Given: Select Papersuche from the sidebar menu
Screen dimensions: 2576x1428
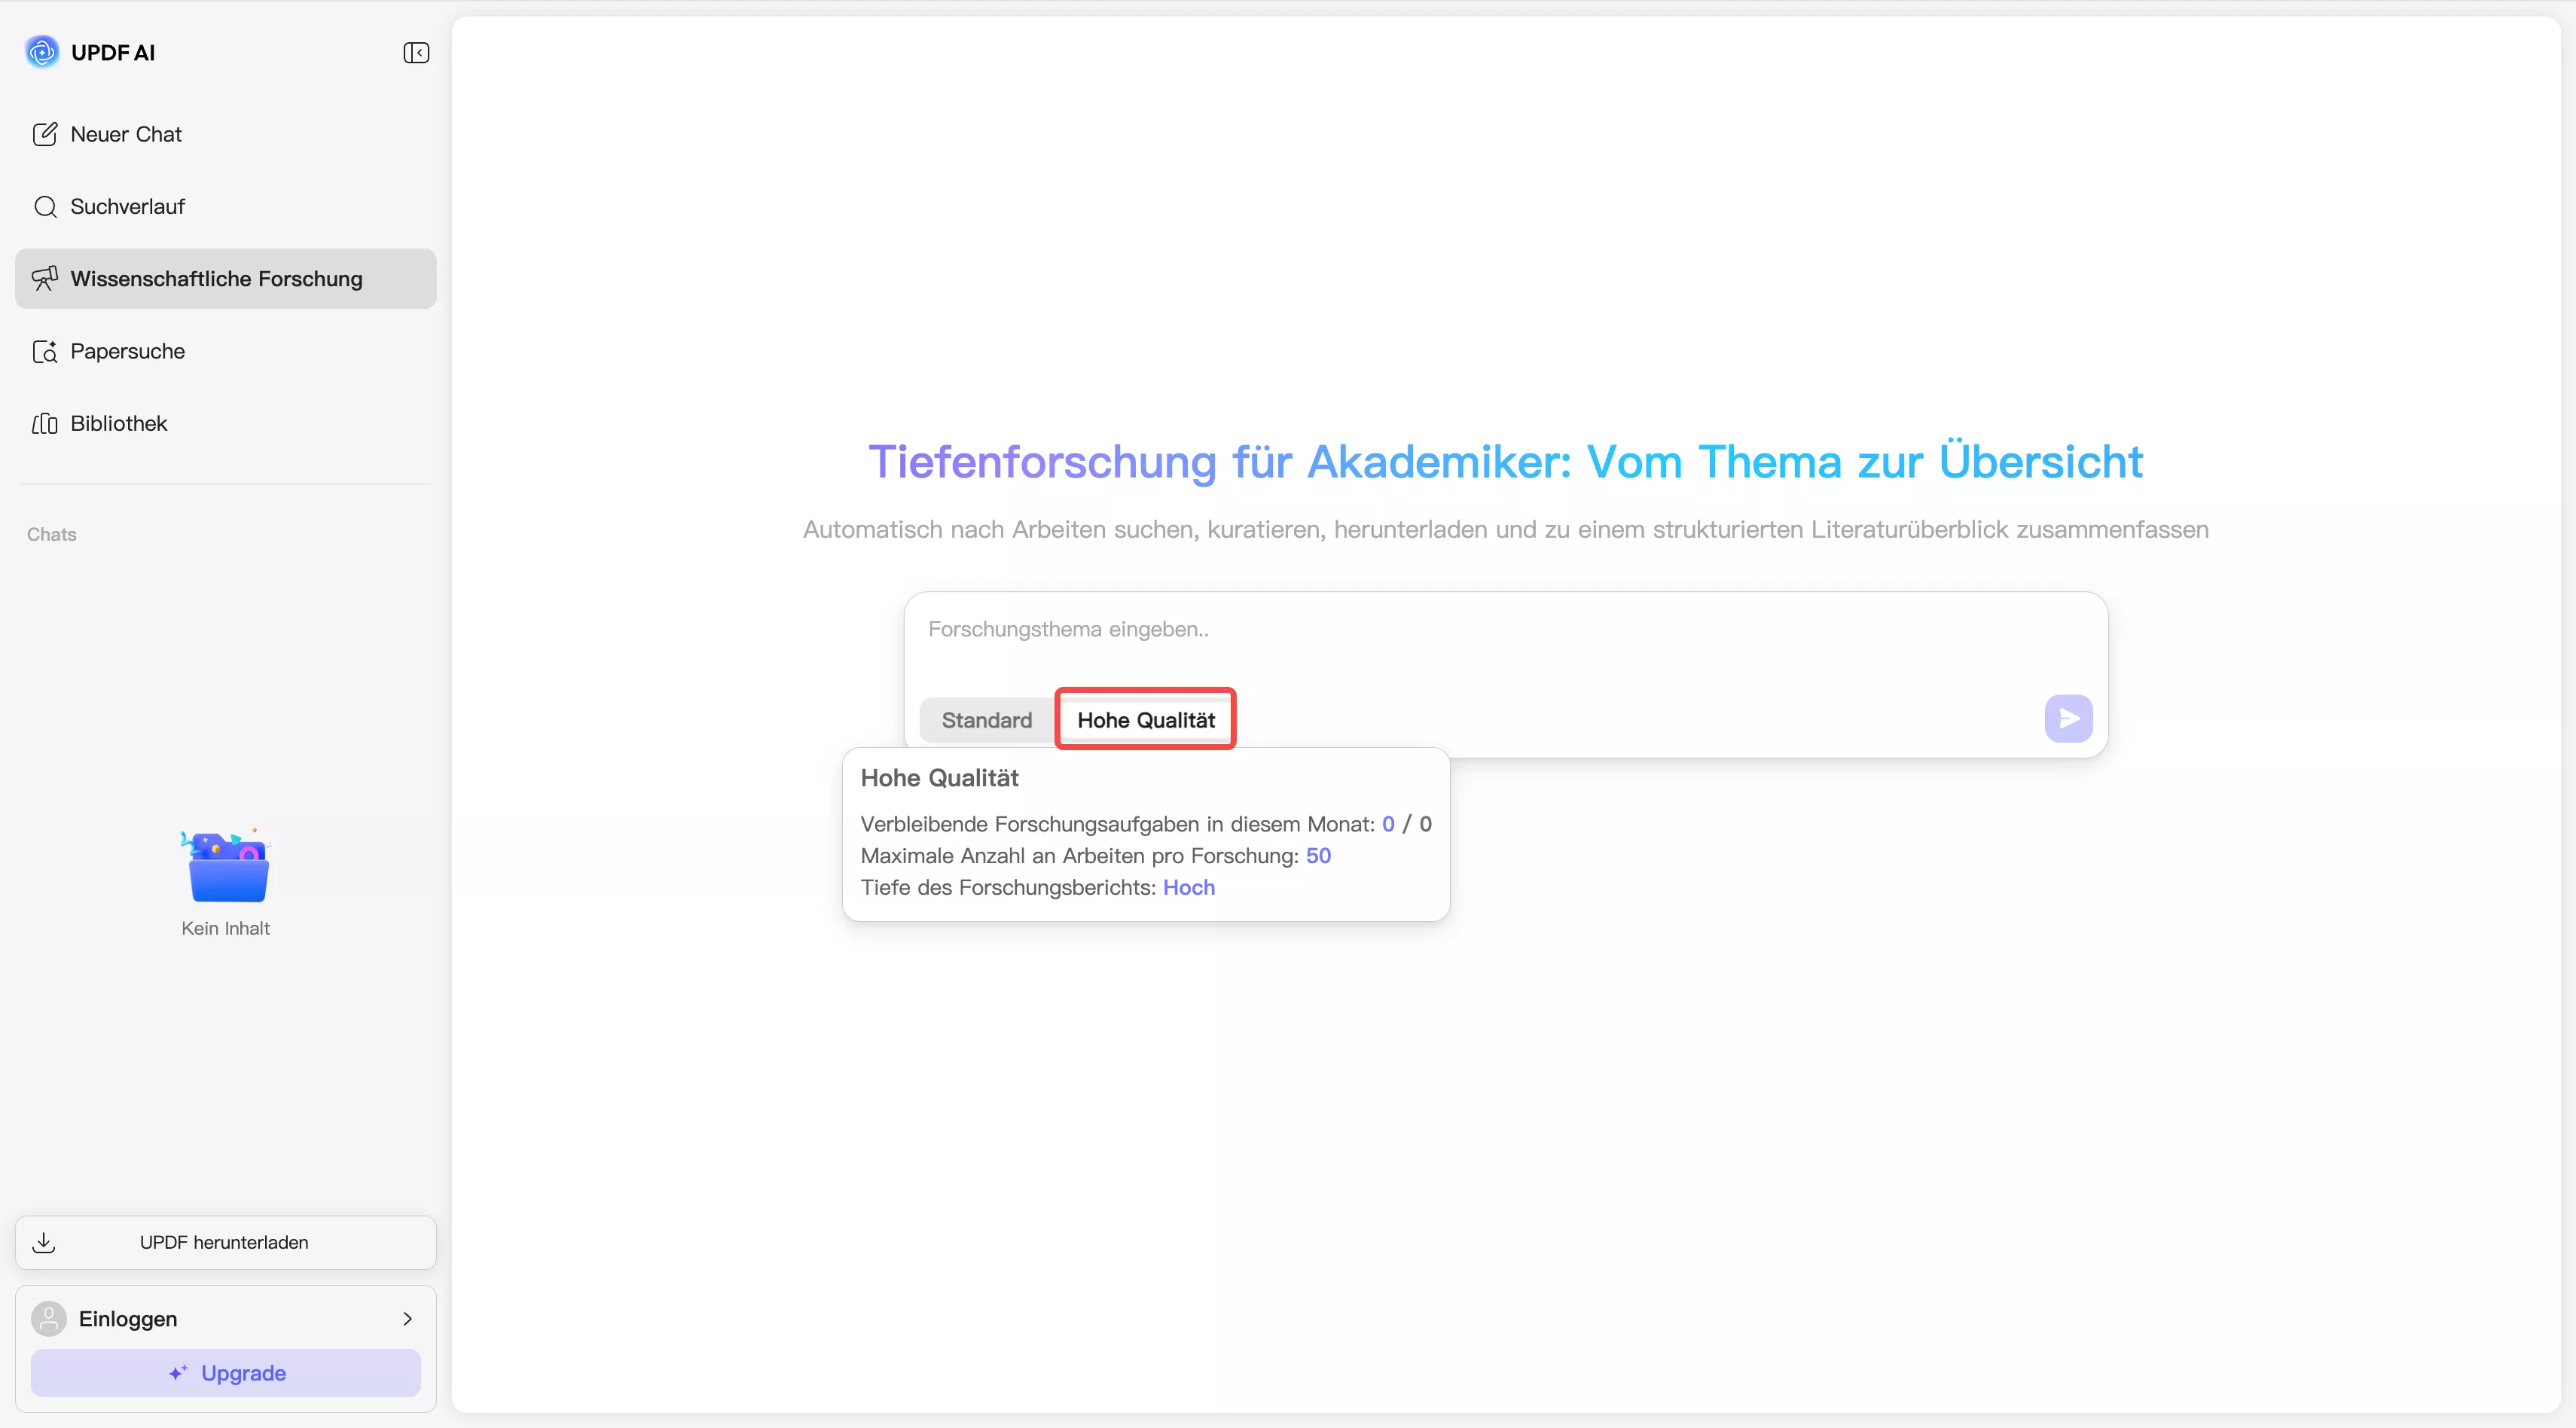Looking at the screenshot, I should pos(127,351).
